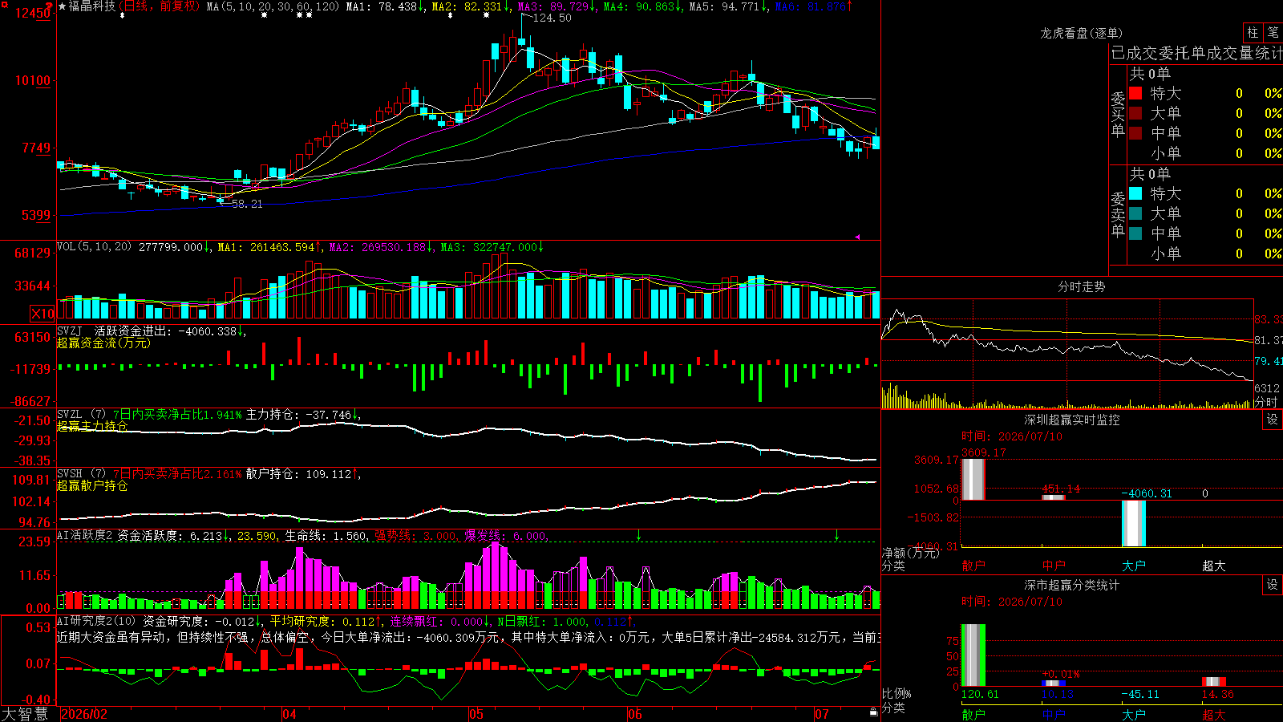Toggle the 笔 tick display button
This screenshot has width=1283, height=722.
point(1273,33)
